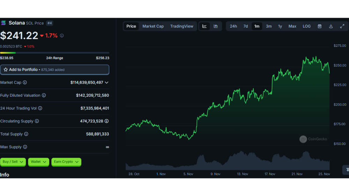Click the 24h Range progress bar

(x=55, y=53)
